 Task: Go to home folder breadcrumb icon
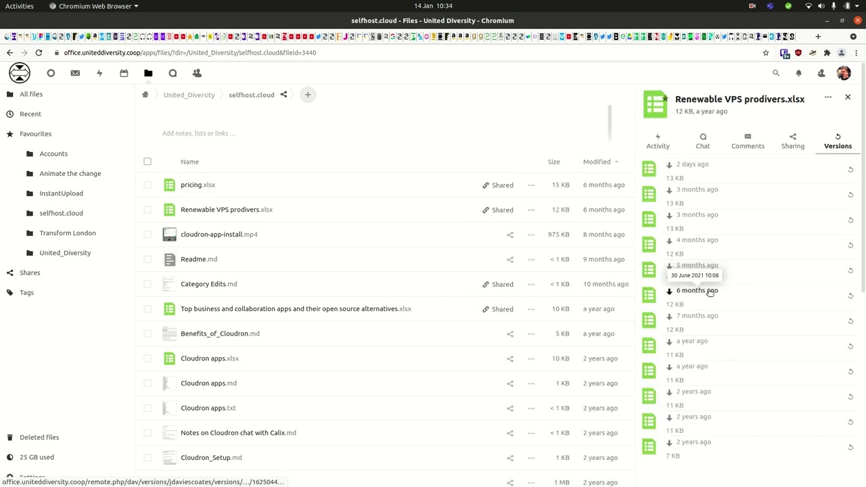pos(145,95)
